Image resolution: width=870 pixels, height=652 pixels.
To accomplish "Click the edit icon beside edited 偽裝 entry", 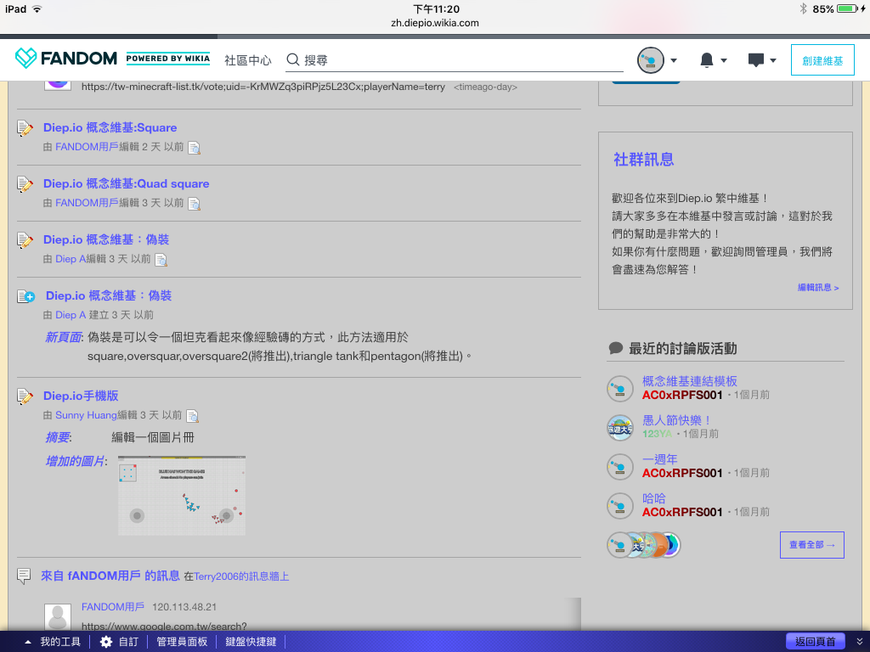I will point(25,240).
